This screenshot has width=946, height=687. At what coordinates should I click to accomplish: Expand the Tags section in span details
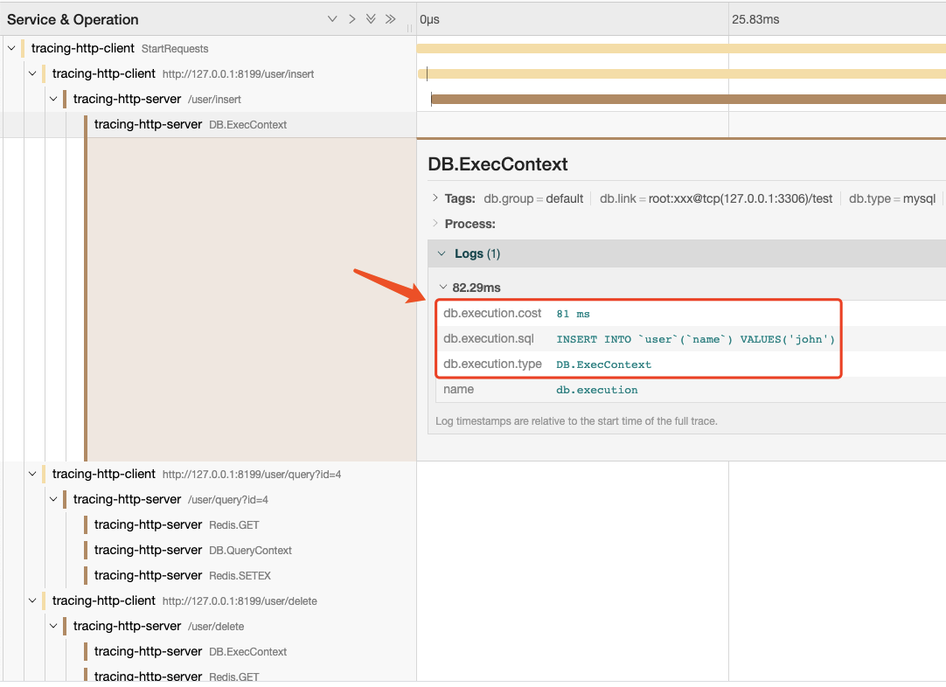click(x=435, y=198)
